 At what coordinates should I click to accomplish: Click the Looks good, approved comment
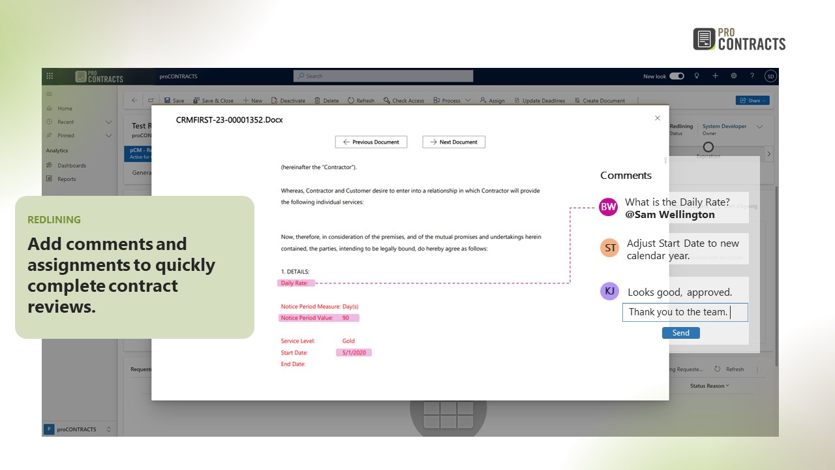[680, 292]
